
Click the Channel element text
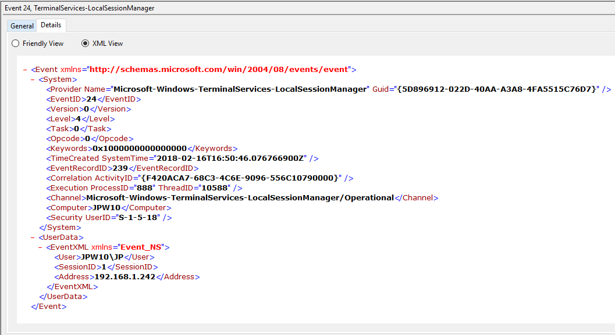tap(240, 197)
